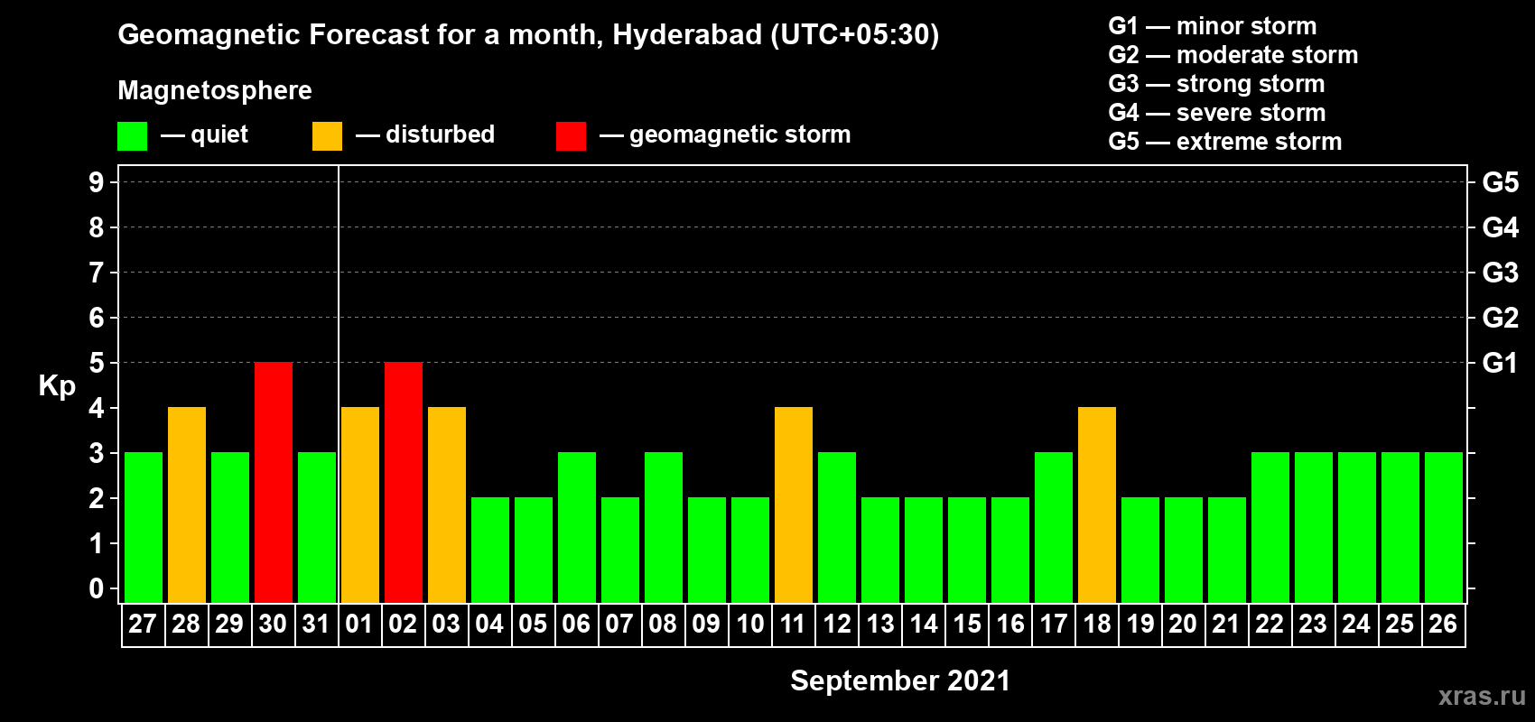Screen dimensions: 1535x722
Task: Click the '— geomagnetic storm' legend label
Action: [725, 134]
